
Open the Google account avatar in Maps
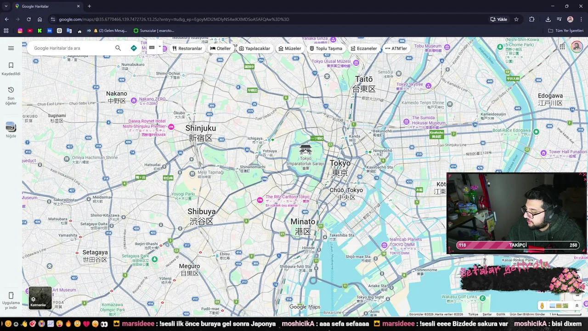(x=577, y=47)
